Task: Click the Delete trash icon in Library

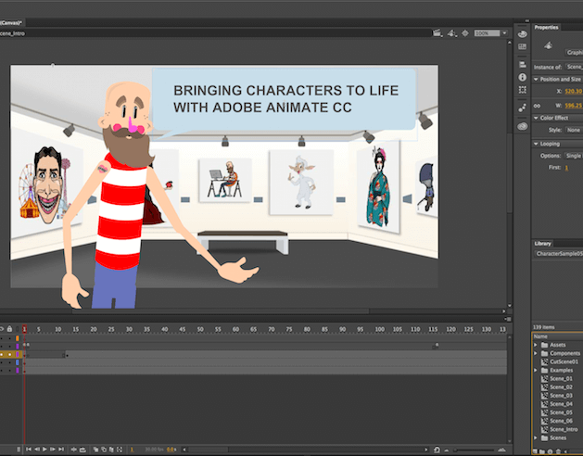Action: [x=558, y=451]
